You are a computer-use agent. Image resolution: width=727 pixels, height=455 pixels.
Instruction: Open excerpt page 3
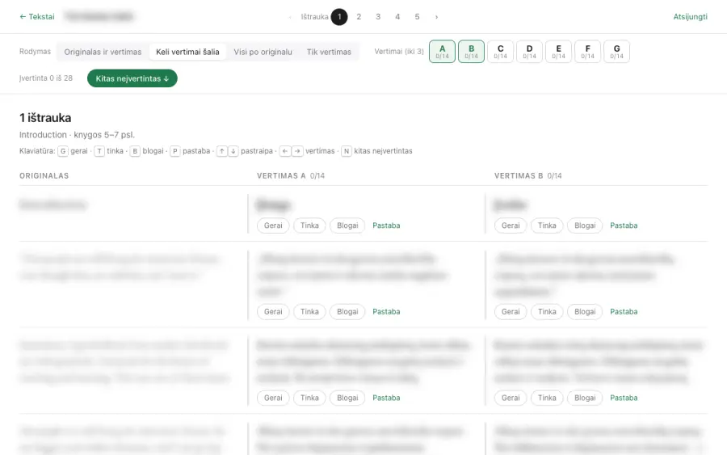click(x=378, y=17)
